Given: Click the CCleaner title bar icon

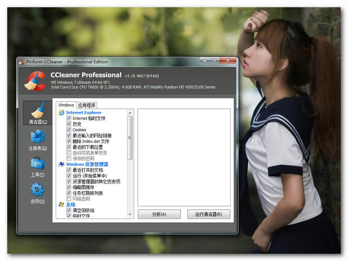Looking at the screenshot, I should (x=21, y=62).
